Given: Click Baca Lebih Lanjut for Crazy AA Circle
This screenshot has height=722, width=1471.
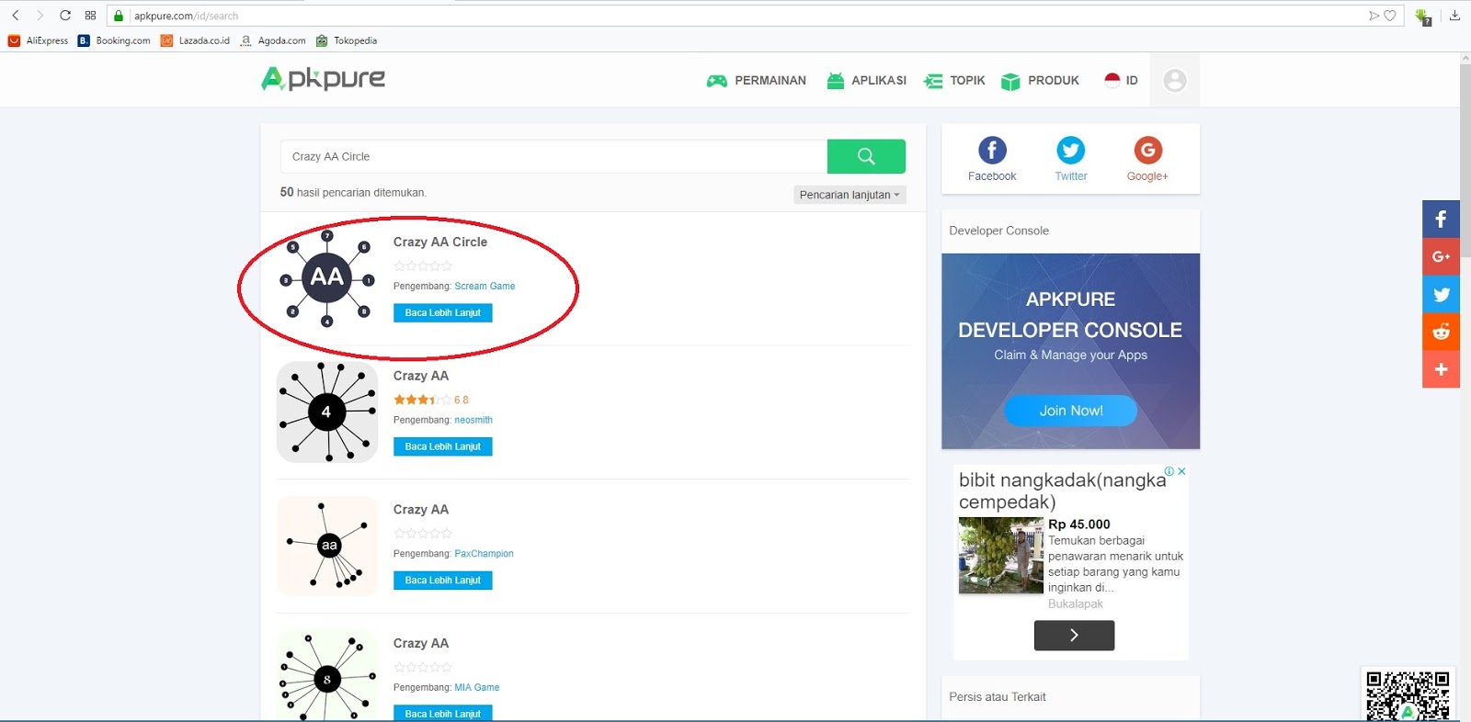Looking at the screenshot, I should [443, 313].
